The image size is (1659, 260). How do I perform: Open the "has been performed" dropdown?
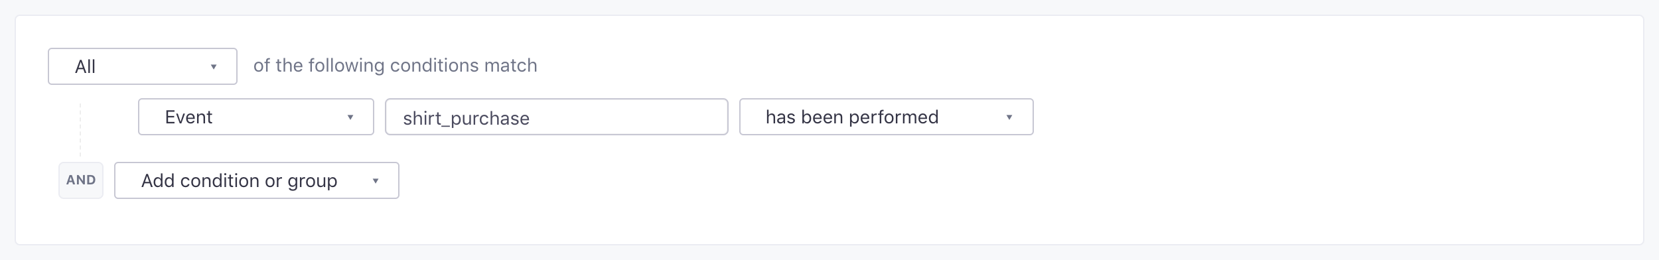pos(887,117)
